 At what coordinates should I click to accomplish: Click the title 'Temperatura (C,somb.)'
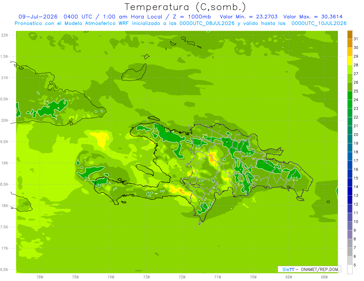tap(185, 7)
